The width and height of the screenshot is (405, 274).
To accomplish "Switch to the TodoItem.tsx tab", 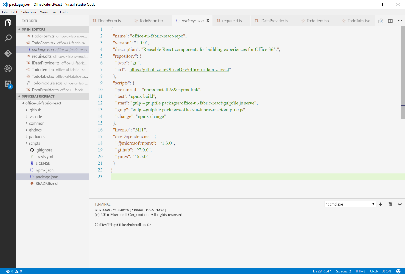I will coord(318,21).
